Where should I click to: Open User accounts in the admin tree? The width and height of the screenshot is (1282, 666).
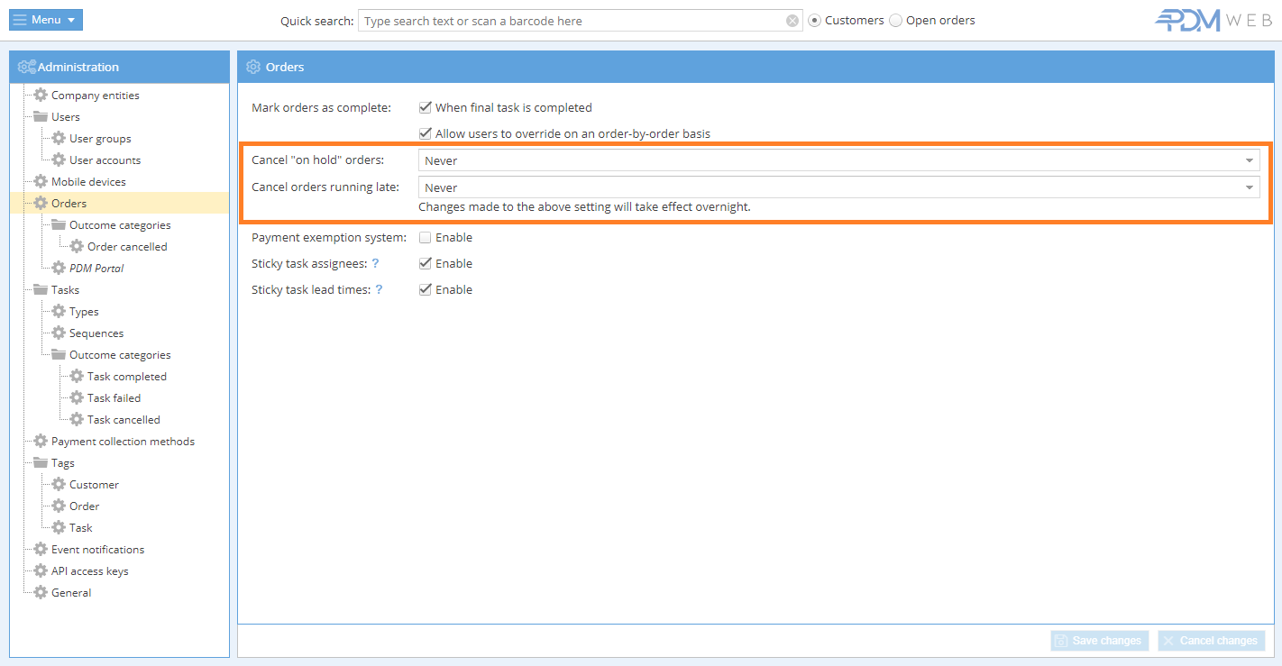click(x=105, y=160)
